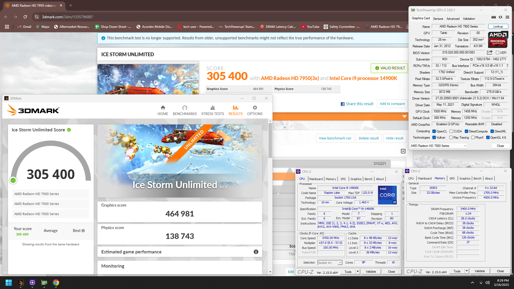The image size is (514, 289).
Task: Click Hide result button
Action: pos(395,138)
